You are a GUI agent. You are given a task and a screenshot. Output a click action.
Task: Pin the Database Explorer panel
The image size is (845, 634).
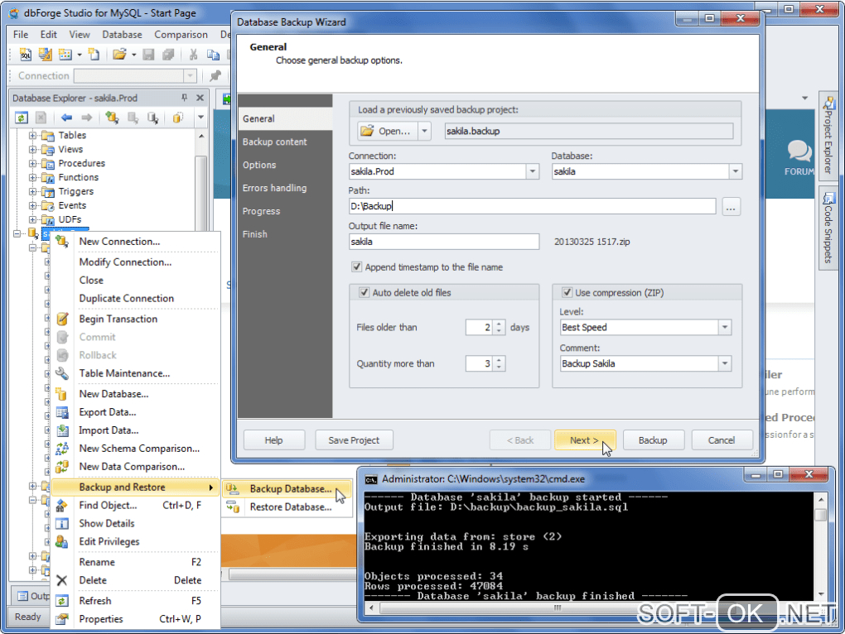pyautogui.click(x=184, y=98)
